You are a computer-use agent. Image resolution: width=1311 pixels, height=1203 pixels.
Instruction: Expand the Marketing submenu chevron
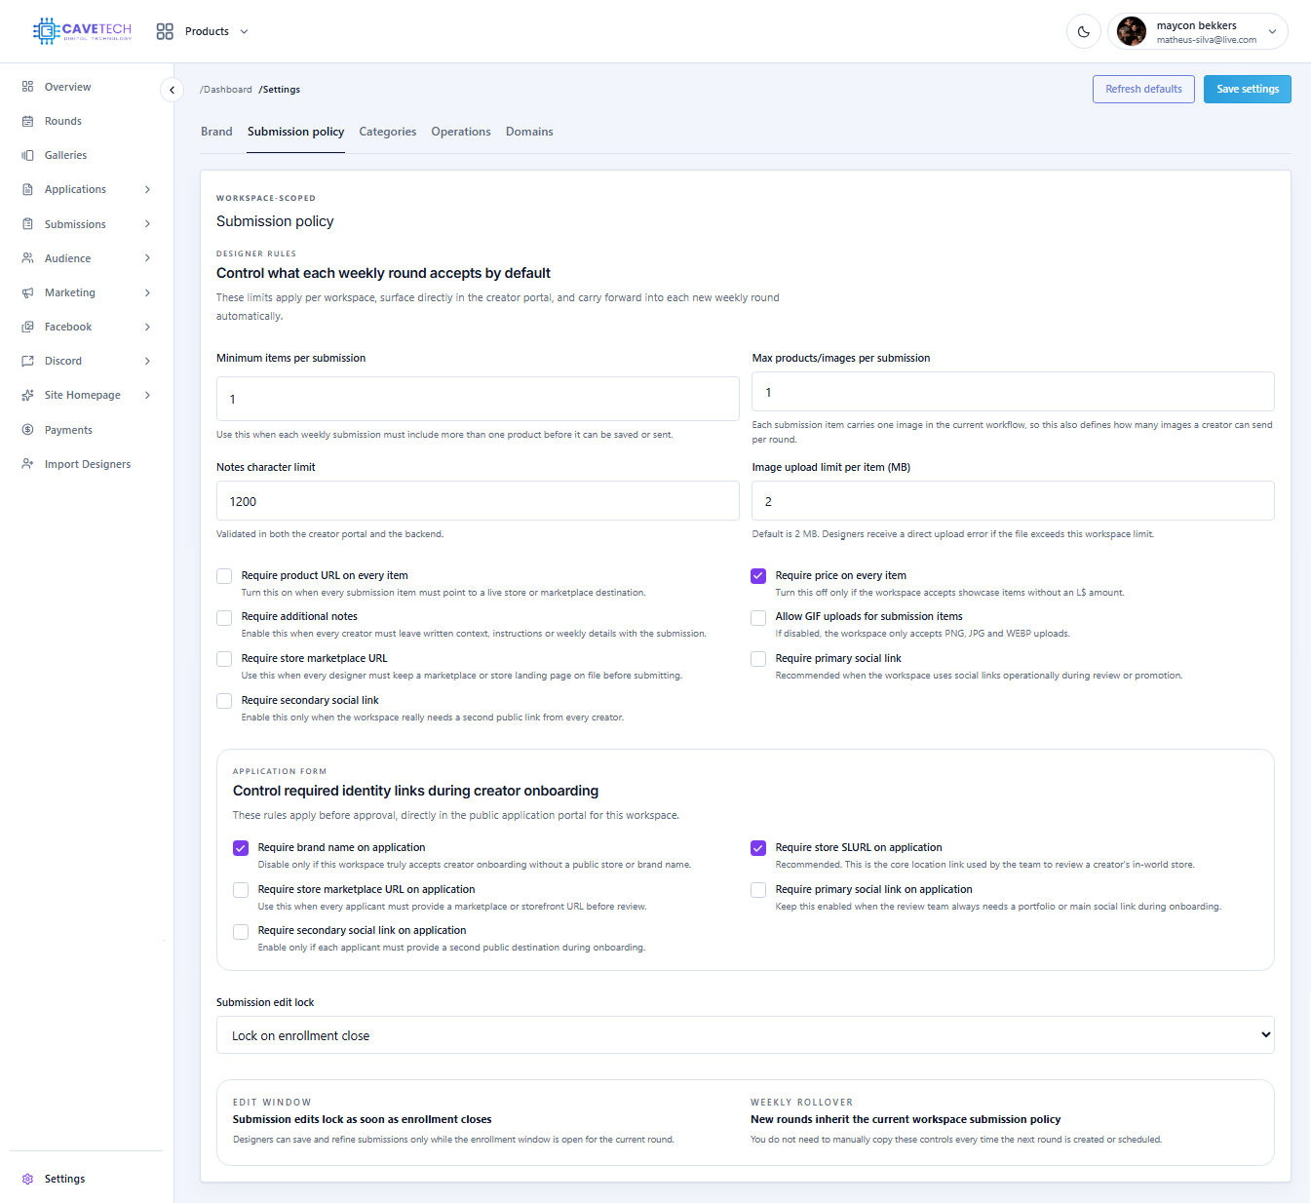pyautogui.click(x=147, y=292)
